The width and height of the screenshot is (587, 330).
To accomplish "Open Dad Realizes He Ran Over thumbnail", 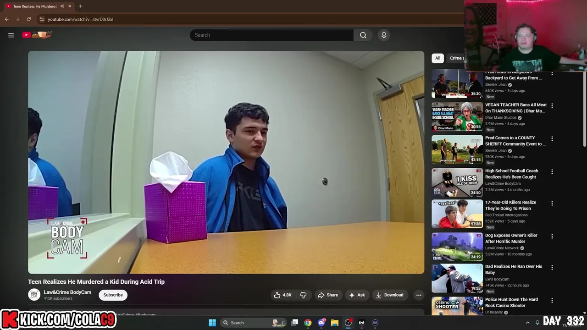I will coord(457,278).
